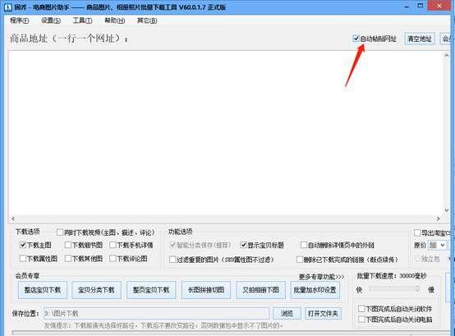Click the app icon in title bar
Image resolution: width=455 pixels, height=336 pixels.
(8, 7)
